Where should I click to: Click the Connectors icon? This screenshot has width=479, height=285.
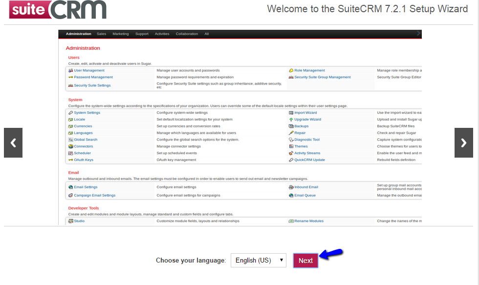(70, 146)
